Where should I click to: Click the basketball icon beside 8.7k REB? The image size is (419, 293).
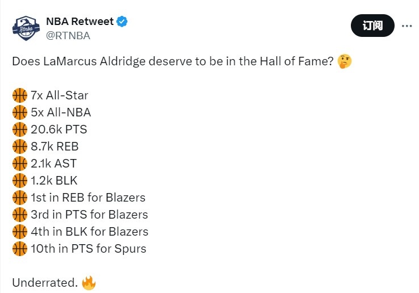click(19, 146)
